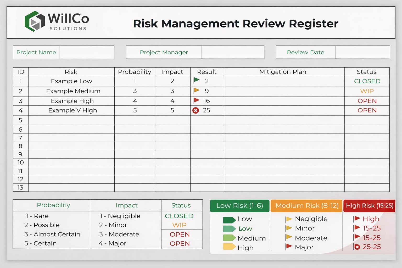The width and height of the screenshot is (402, 268).
Task: Select the '3 - Almost Certain' legend entry
Action: click(x=52, y=234)
